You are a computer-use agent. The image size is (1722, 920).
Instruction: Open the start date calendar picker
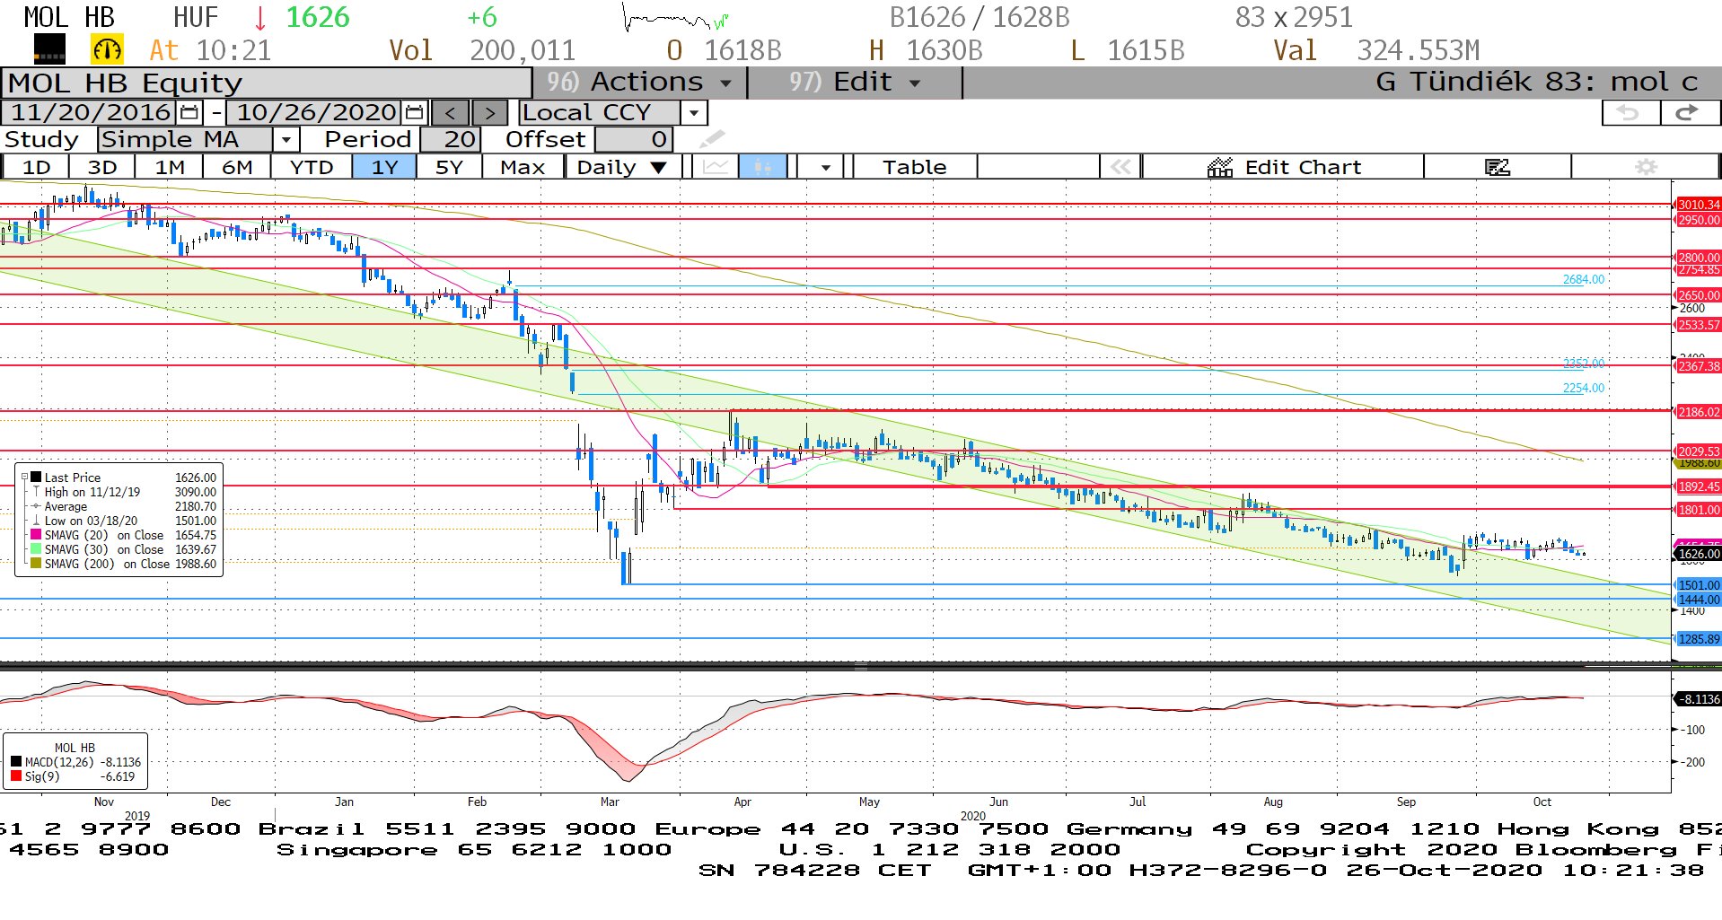189,112
